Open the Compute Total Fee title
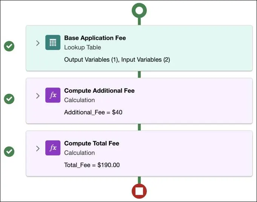Viewport: 257px width, 202px height. [x=92, y=143]
